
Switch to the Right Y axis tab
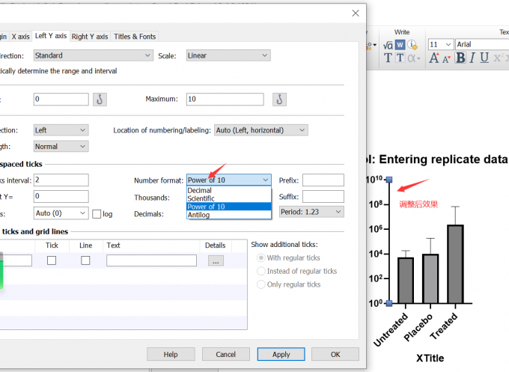90,37
